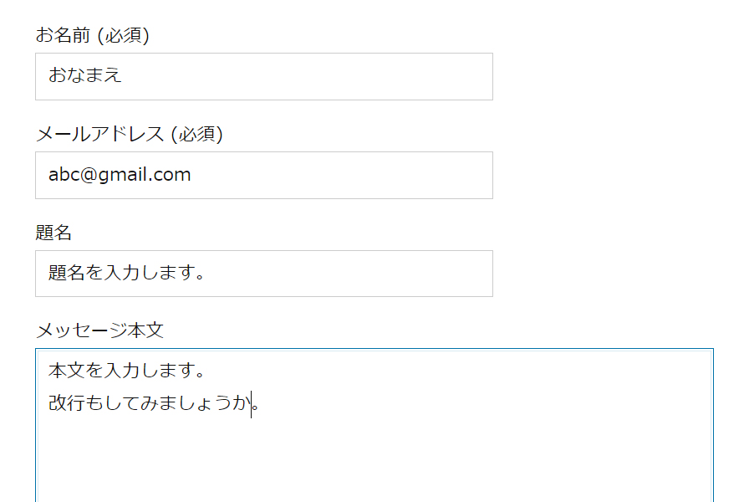Click (必須) next to お名前 label

click(123, 35)
